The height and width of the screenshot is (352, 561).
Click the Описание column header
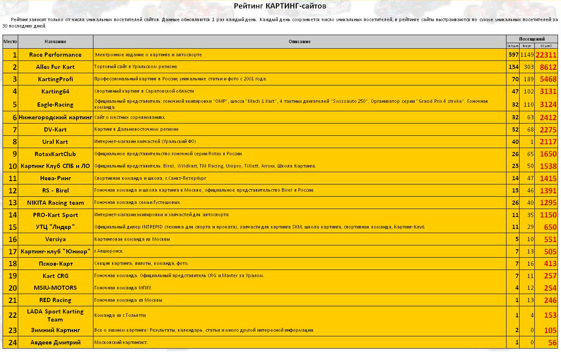(299, 41)
